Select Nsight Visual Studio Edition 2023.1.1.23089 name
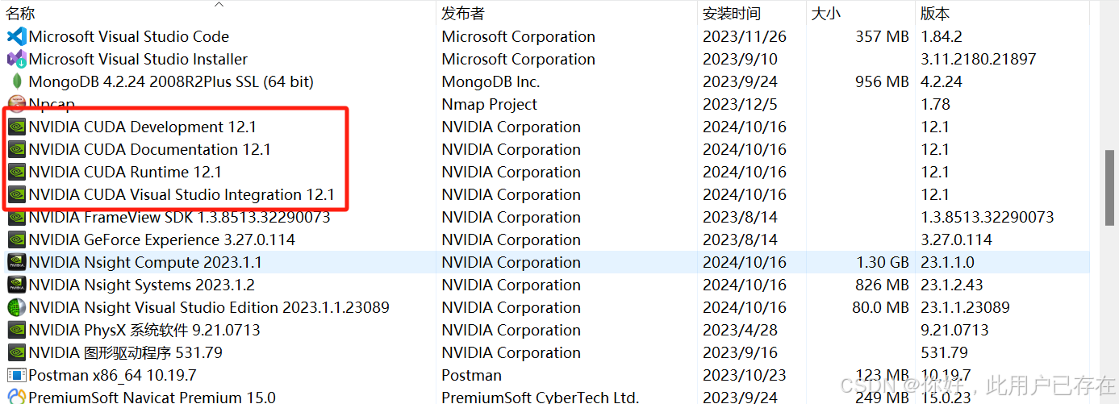 point(209,307)
